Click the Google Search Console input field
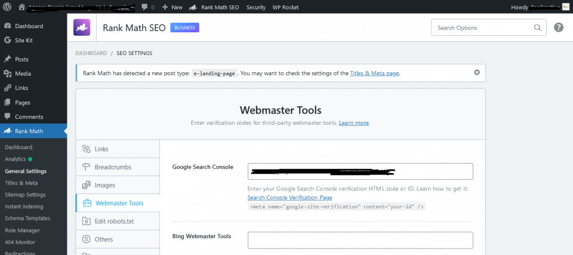Viewport: 573px width, 255px height. pyautogui.click(x=361, y=171)
